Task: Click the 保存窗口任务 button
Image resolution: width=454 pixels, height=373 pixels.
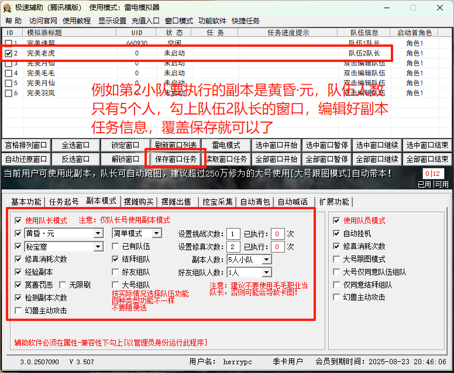Action: [x=176, y=160]
